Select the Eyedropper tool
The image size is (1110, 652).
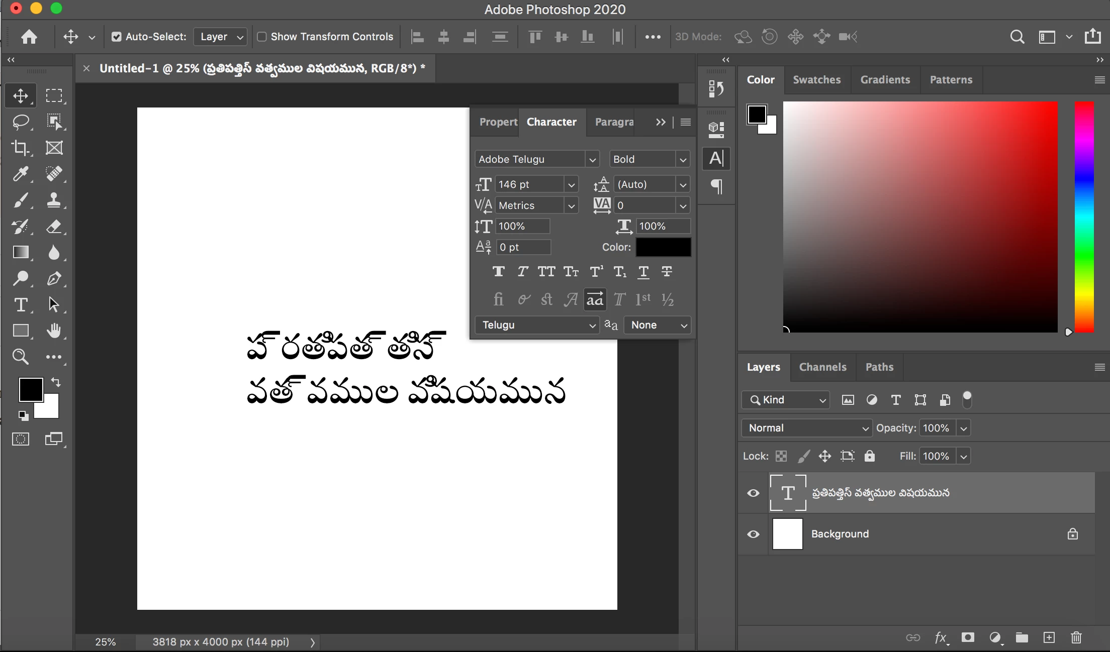coord(21,174)
